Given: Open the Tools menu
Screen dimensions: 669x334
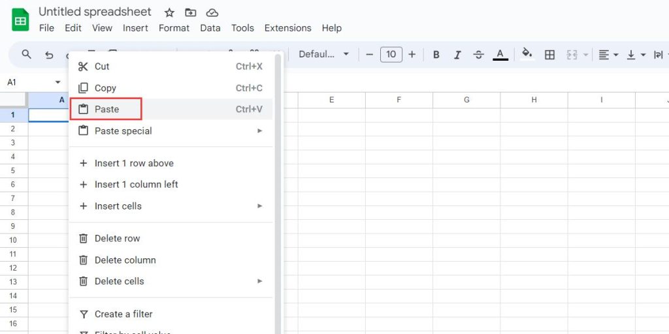Looking at the screenshot, I should coord(243,28).
